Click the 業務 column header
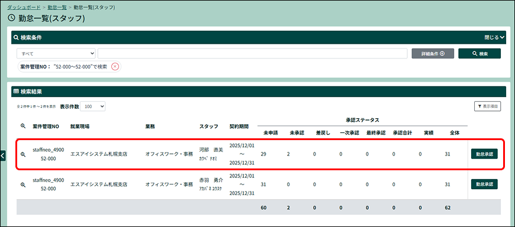The width and height of the screenshot is (515, 227). pyautogui.click(x=150, y=127)
